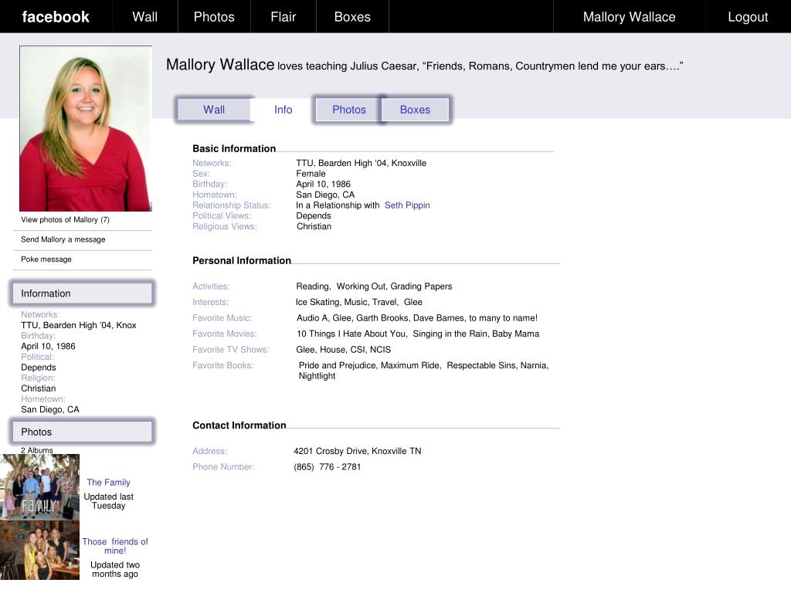Click the Photos sidebar section header
The height and width of the screenshot is (593, 791).
(82, 432)
